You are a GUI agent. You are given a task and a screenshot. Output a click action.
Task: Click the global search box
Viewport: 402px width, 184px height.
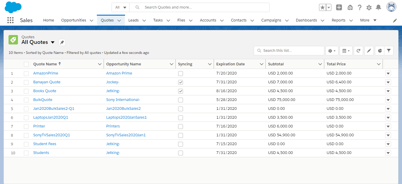200,7
